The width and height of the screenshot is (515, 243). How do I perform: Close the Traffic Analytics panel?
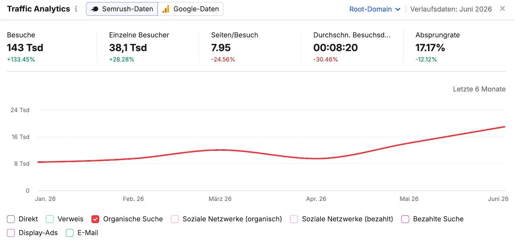(x=502, y=8)
